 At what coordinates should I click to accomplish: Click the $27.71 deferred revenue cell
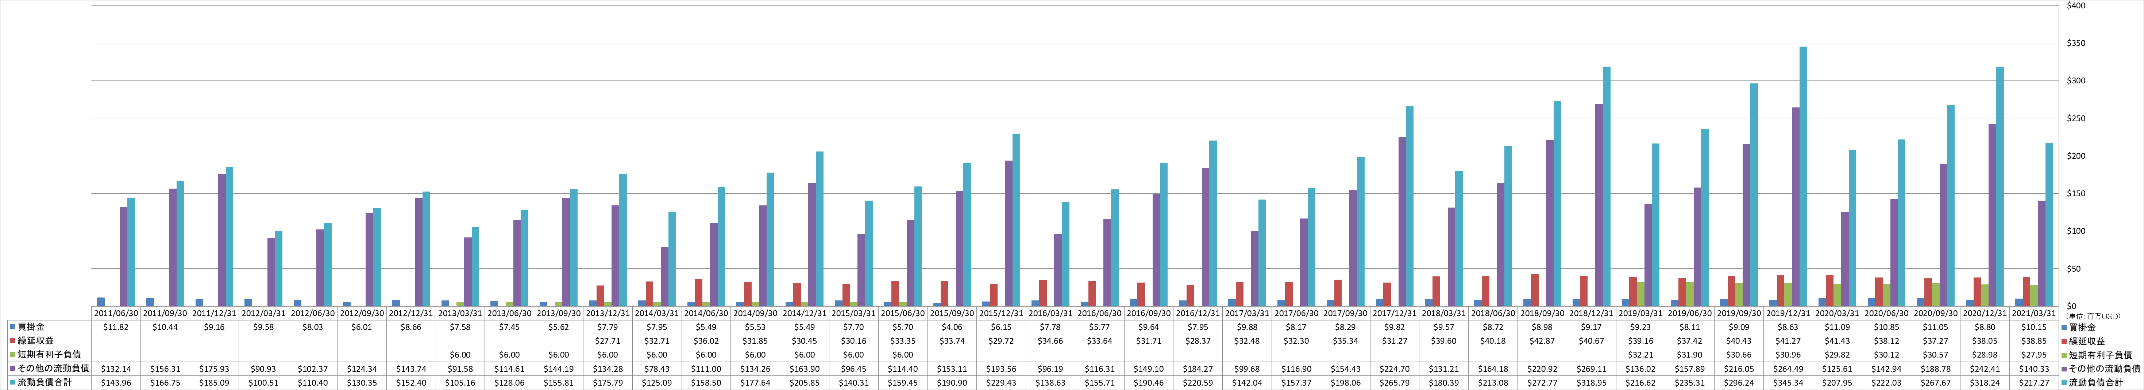click(x=608, y=341)
